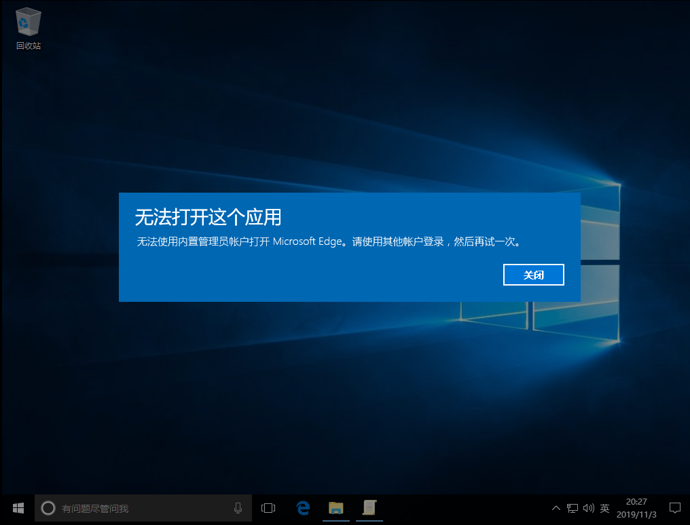Open Task View from the taskbar
690x525 pixels.
click(x=268, y=508)
